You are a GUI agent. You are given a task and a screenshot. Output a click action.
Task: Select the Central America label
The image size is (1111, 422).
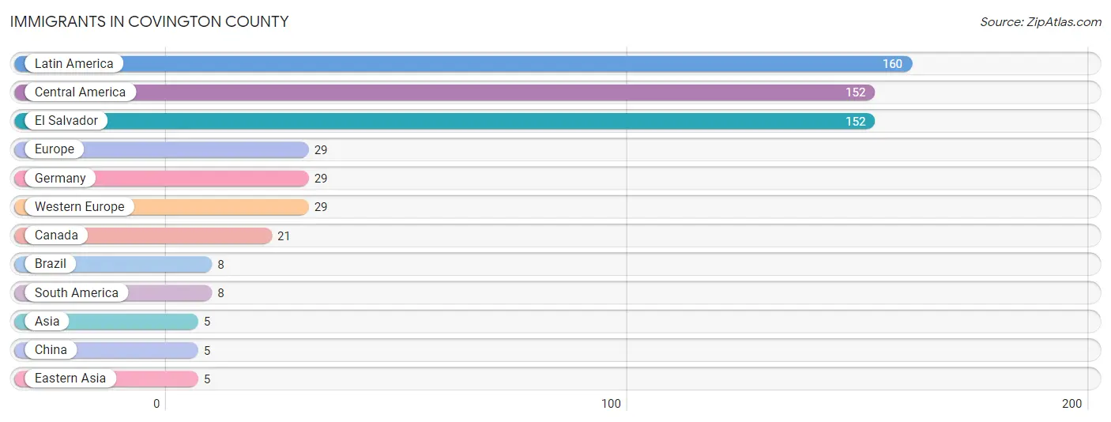tap(80, 92)
